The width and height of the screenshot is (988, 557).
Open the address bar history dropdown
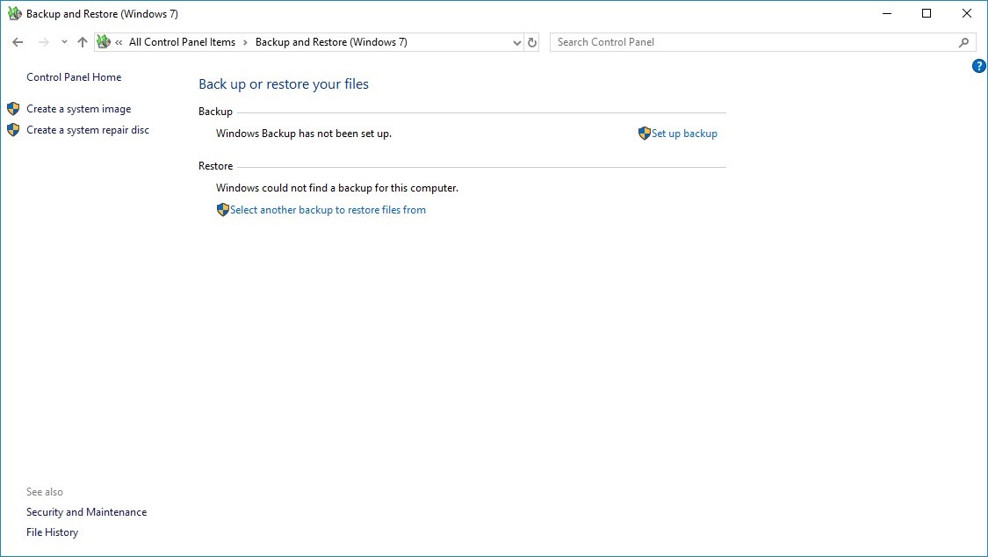tap(517, 42)
